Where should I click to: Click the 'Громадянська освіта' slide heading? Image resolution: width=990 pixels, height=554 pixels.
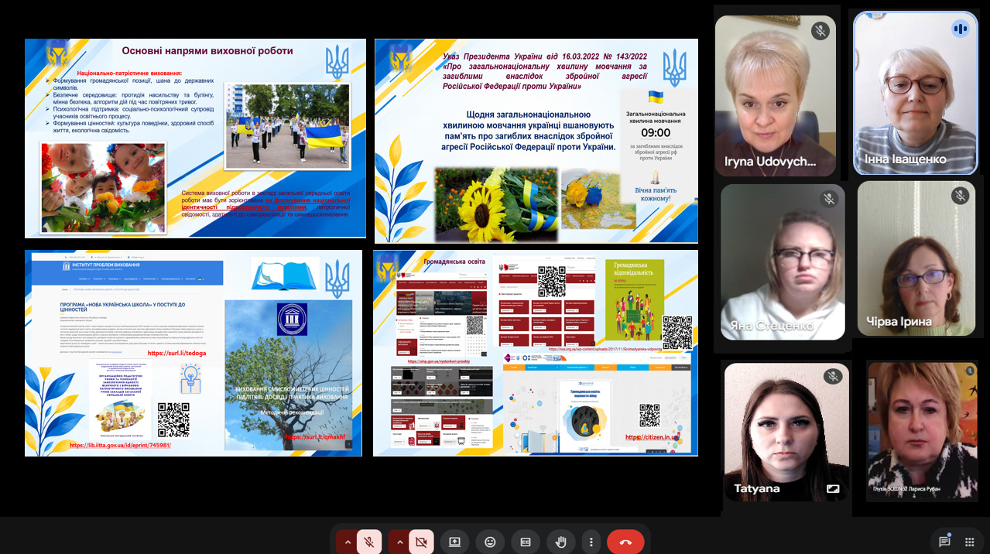(454, 262)
